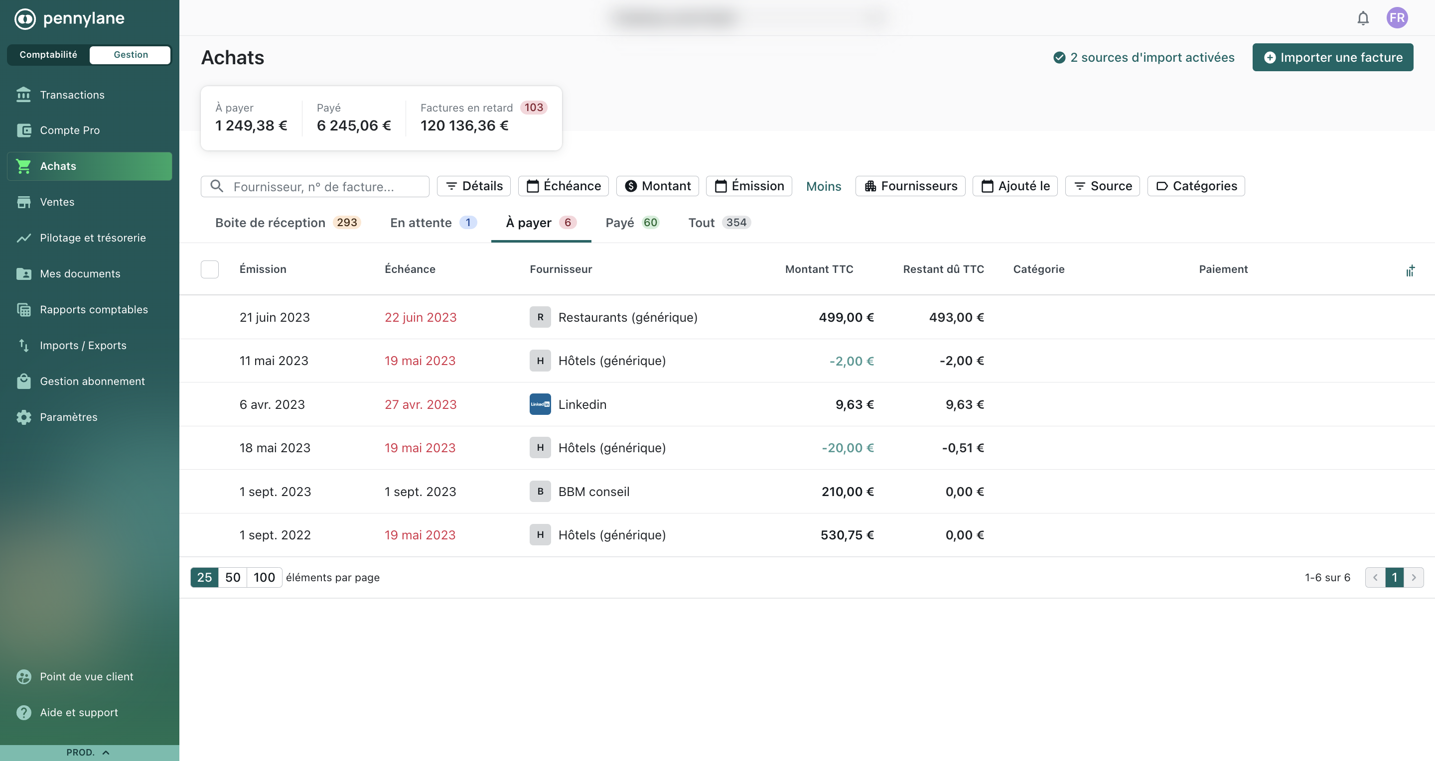Screen dimensions: 1435x761
Task: Open Gestion abonnement bag icon
Action: [24, 381]
